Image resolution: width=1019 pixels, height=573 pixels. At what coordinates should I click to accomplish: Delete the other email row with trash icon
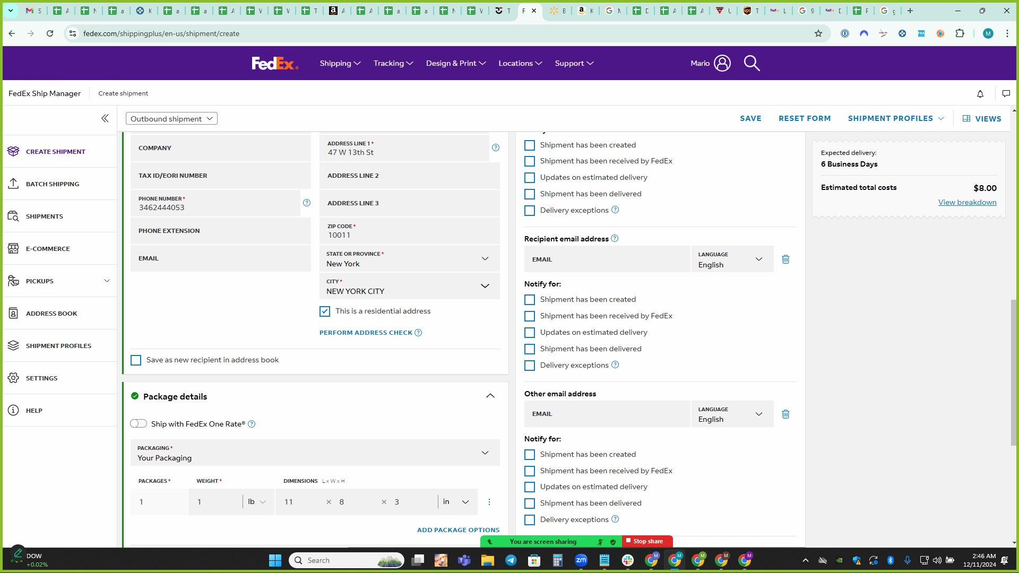(785, 414)
